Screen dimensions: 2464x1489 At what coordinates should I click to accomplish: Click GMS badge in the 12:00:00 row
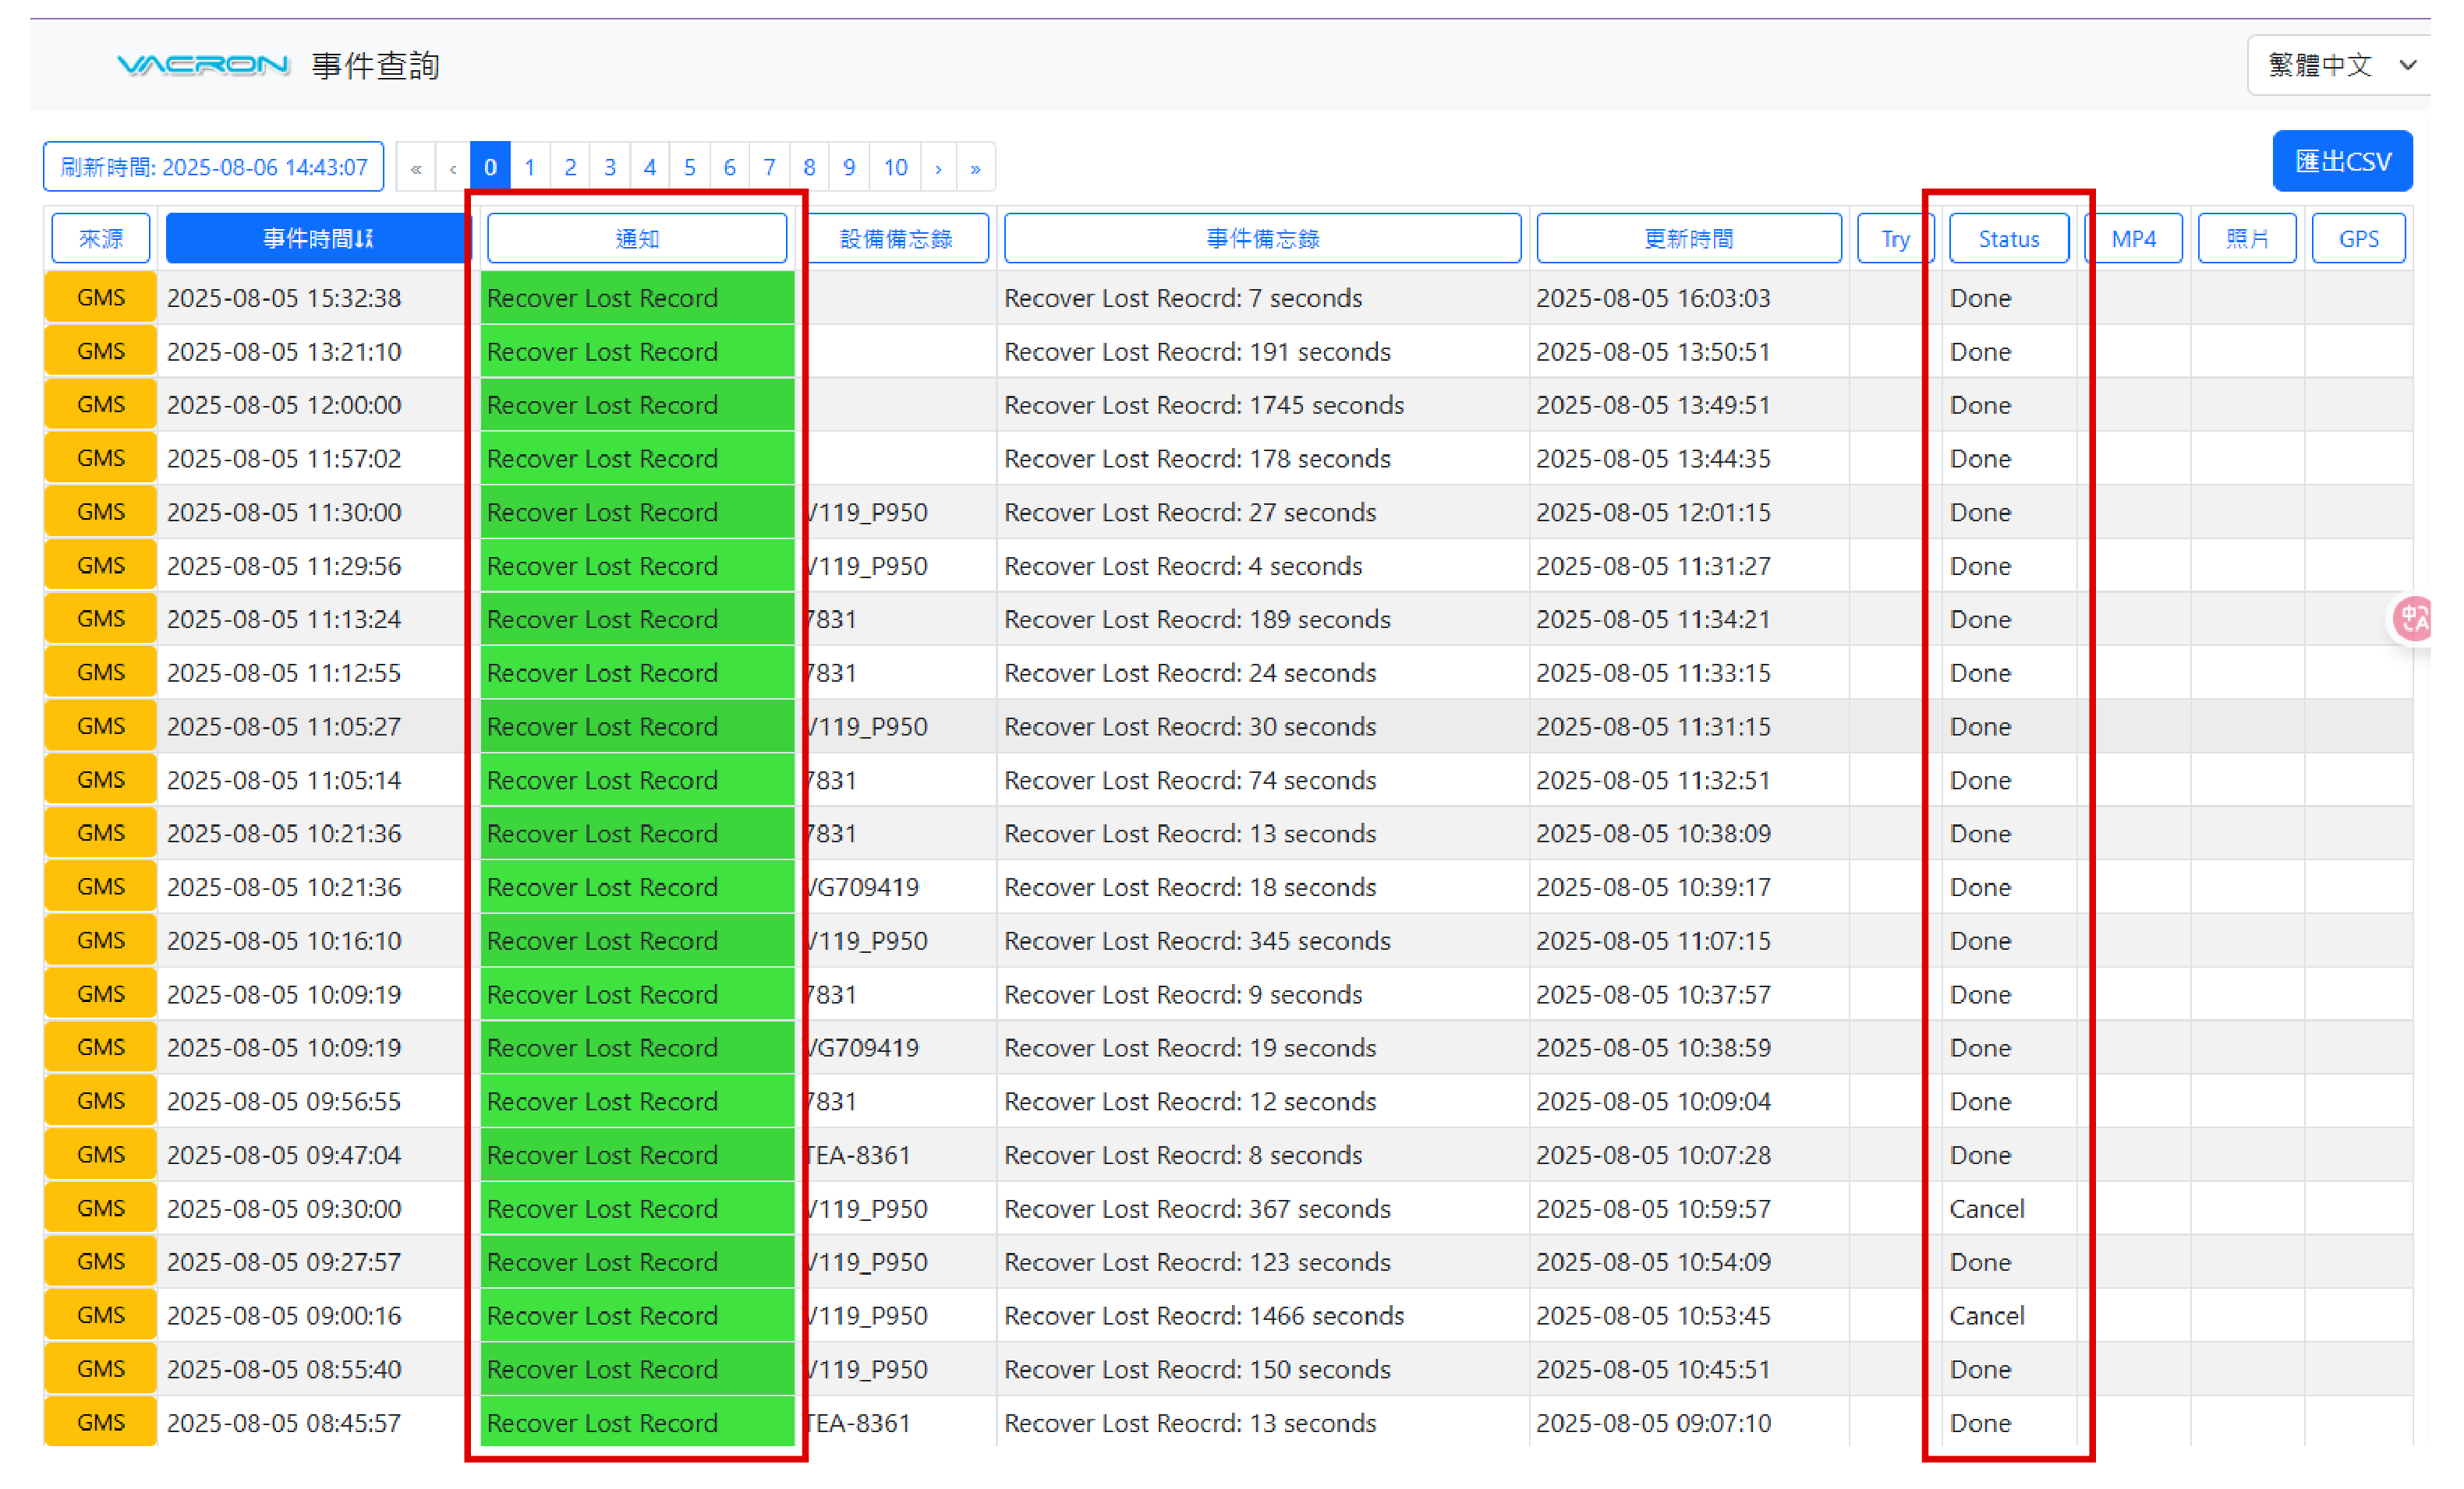pos(101,404)
